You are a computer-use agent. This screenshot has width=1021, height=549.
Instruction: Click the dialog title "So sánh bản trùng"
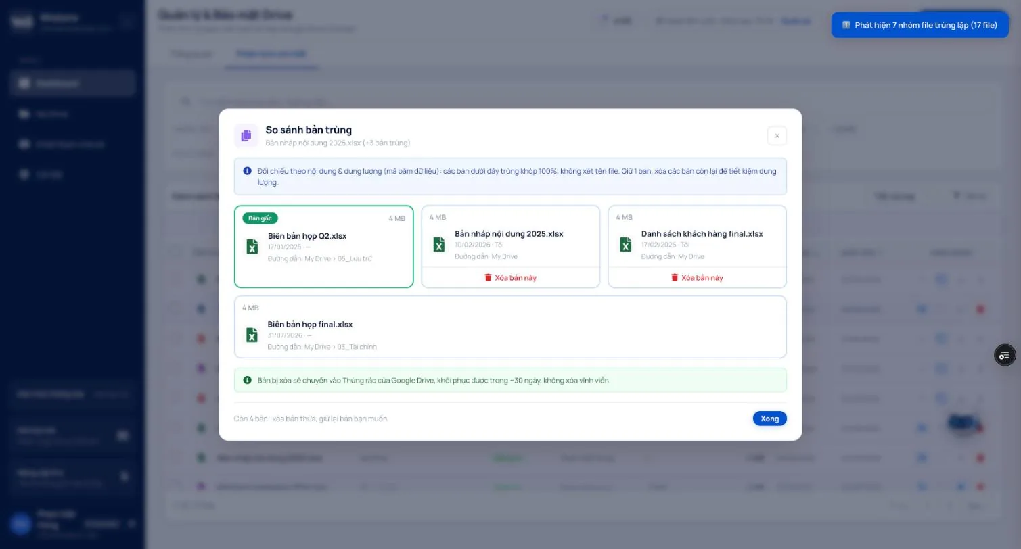[309, 130]
